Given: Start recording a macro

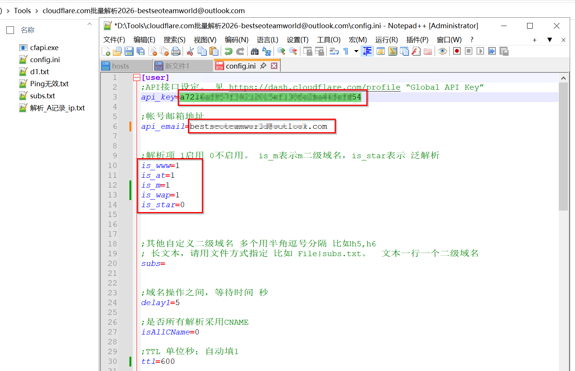Looking at the screenshot, I should 457,51.
